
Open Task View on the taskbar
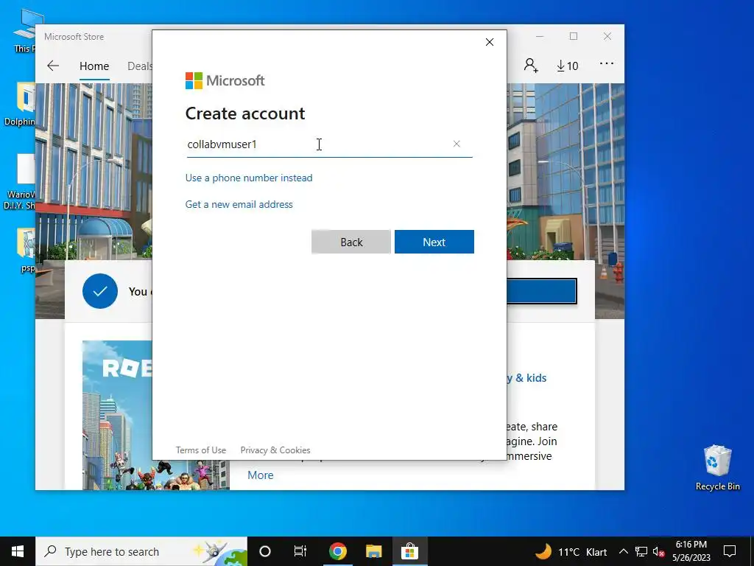coord(300,551)
